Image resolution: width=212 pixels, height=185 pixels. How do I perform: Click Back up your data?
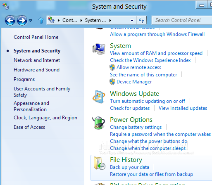[x=129, y=167]
